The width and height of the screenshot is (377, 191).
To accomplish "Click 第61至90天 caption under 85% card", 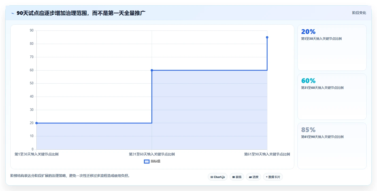I will (x=322, y=137).
